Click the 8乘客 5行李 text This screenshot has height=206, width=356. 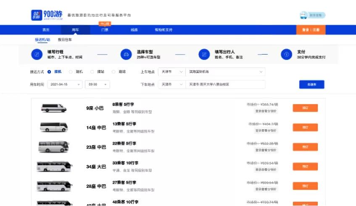tap(123, 104)
